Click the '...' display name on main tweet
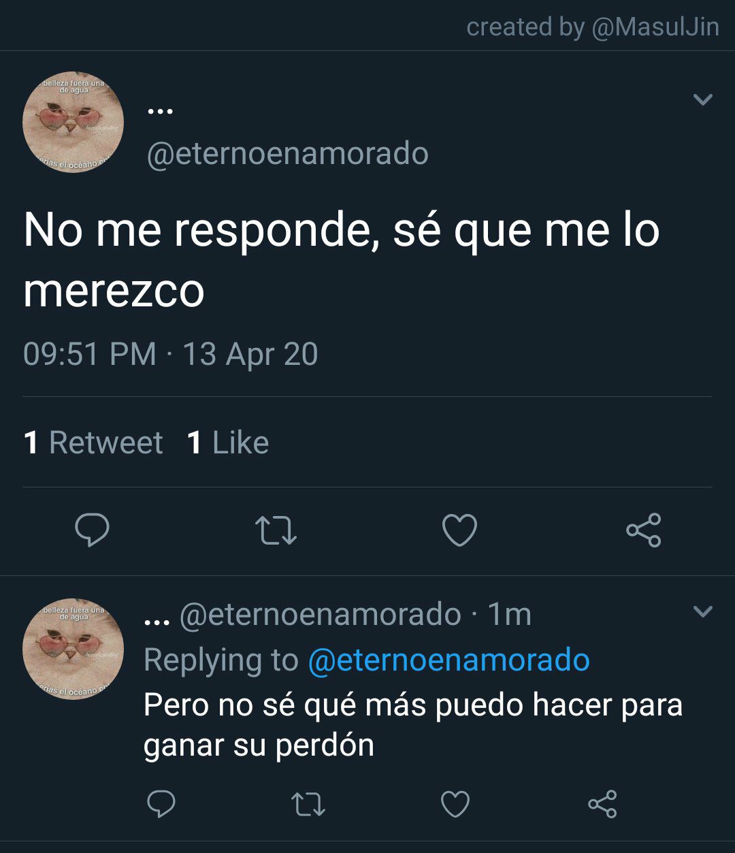 coord(160,110)
